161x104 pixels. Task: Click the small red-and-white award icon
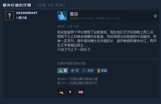pyautogui.click(x=71, y=92)
